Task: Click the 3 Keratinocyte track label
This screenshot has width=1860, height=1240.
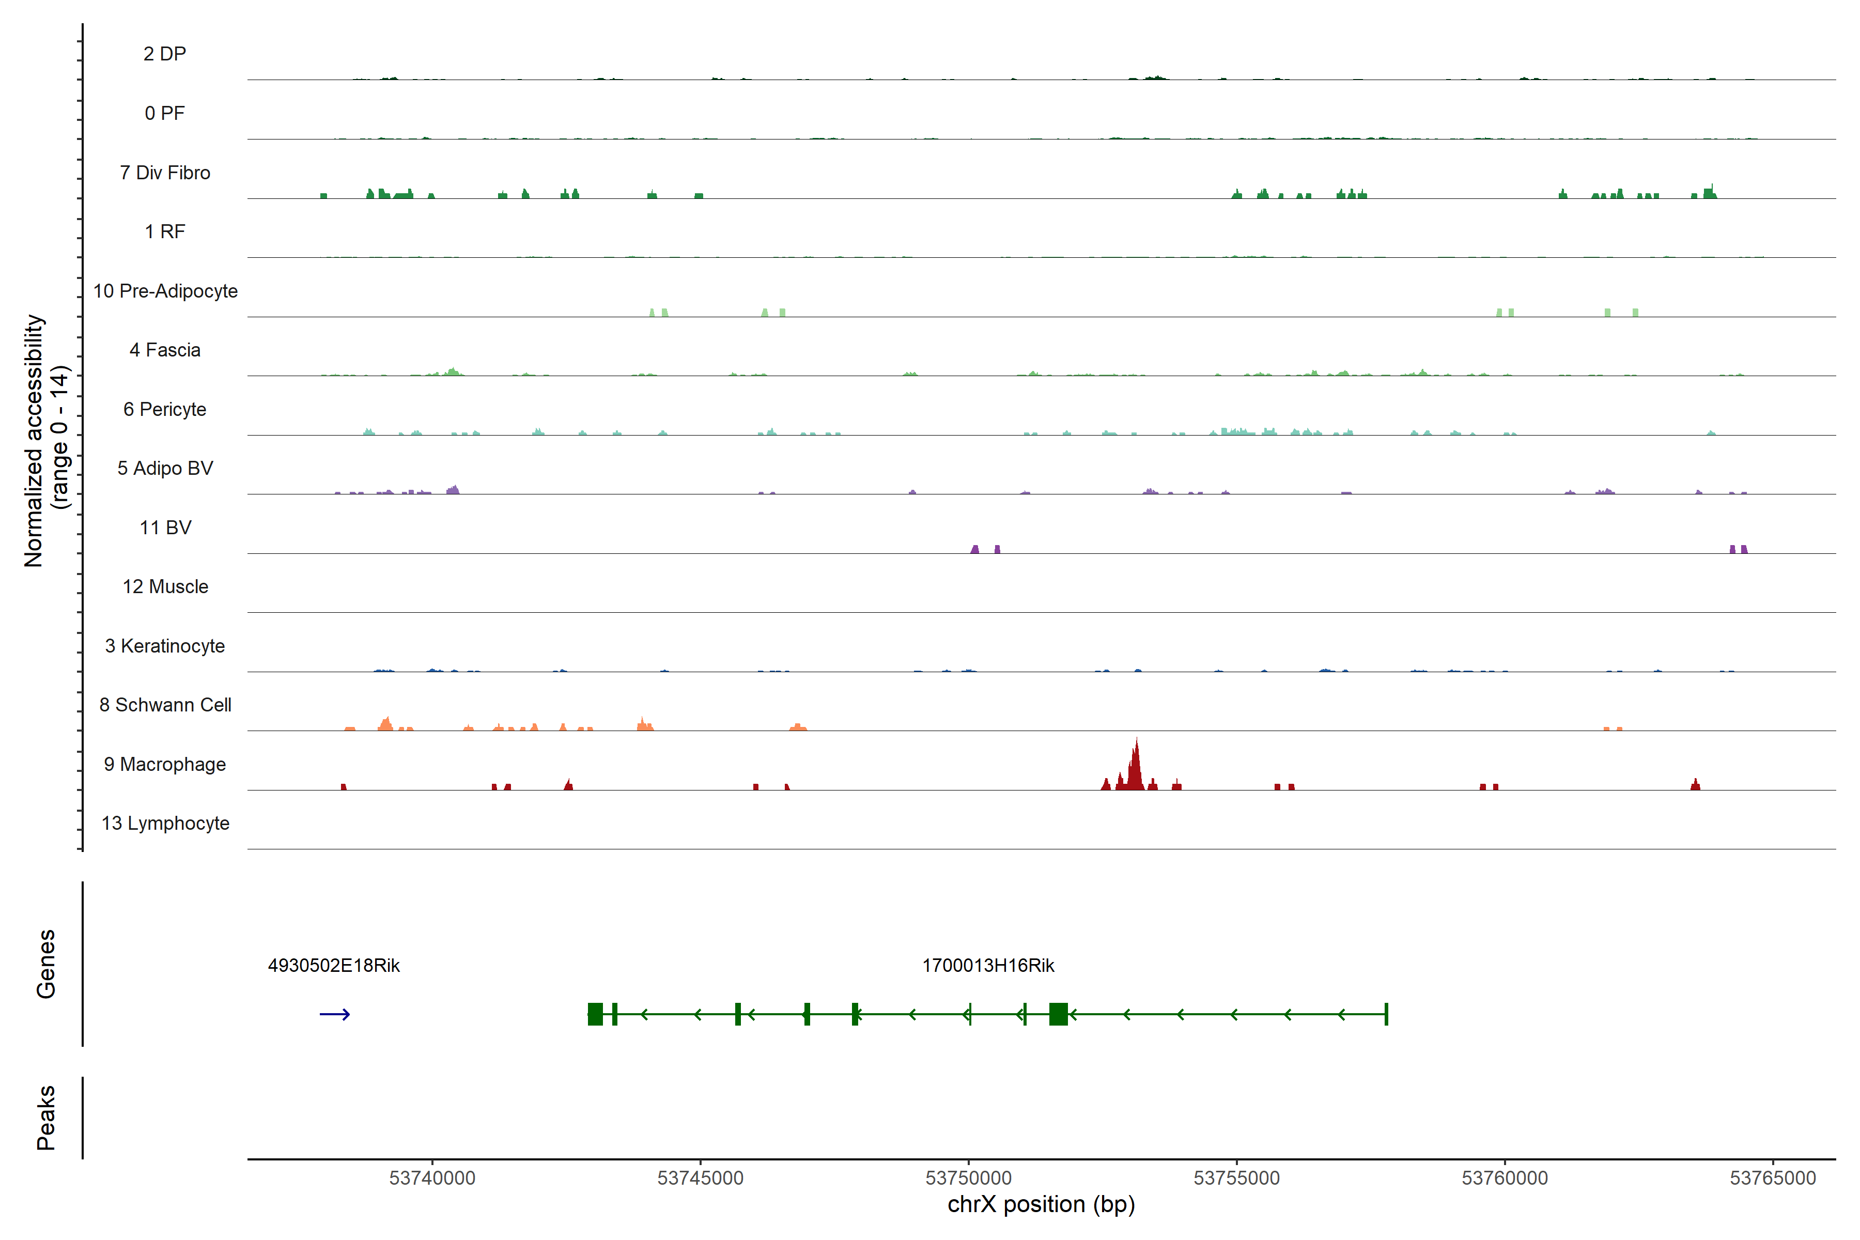Action: click(164, 646)
